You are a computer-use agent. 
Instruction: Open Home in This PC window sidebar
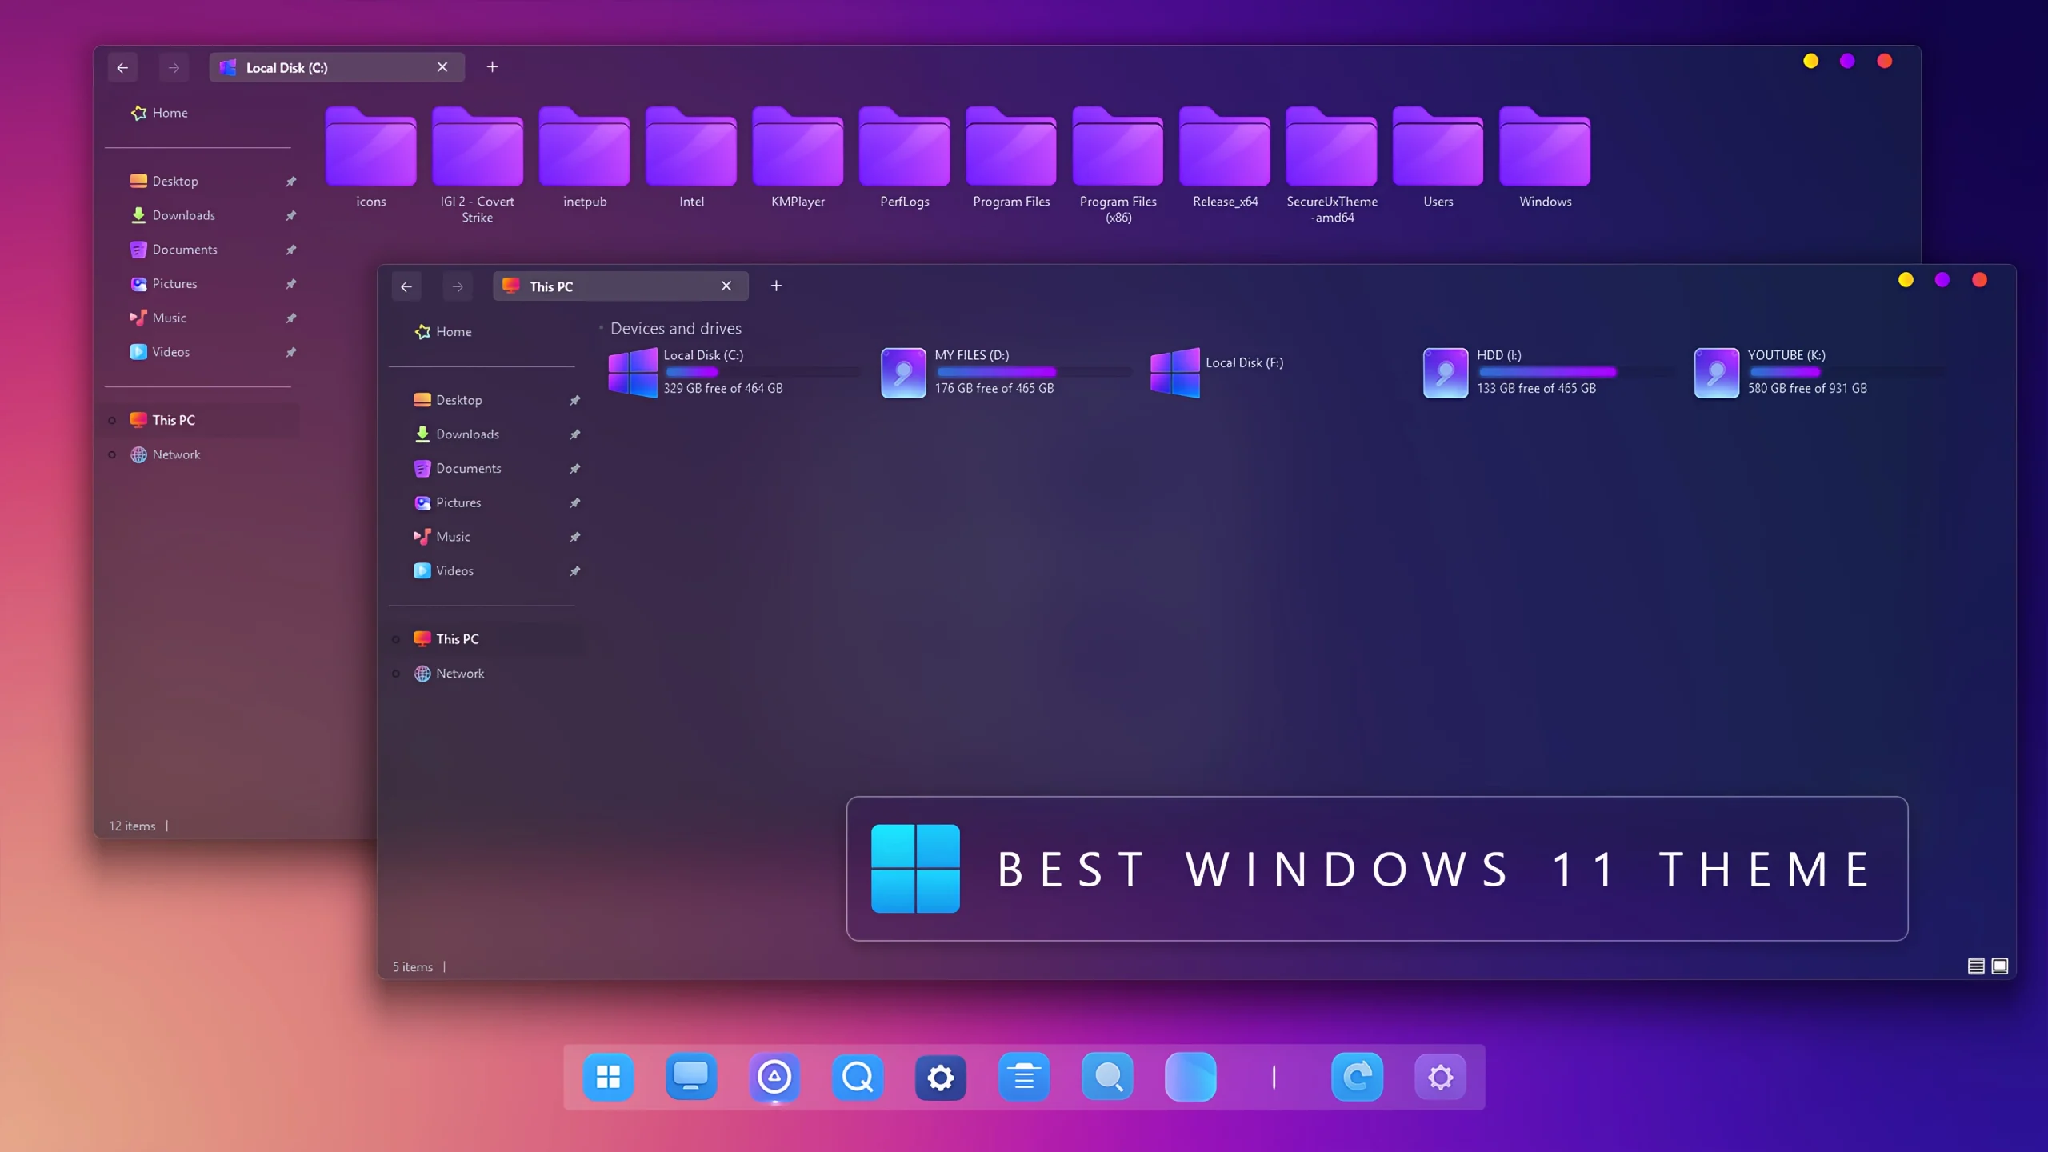point(443,331)
